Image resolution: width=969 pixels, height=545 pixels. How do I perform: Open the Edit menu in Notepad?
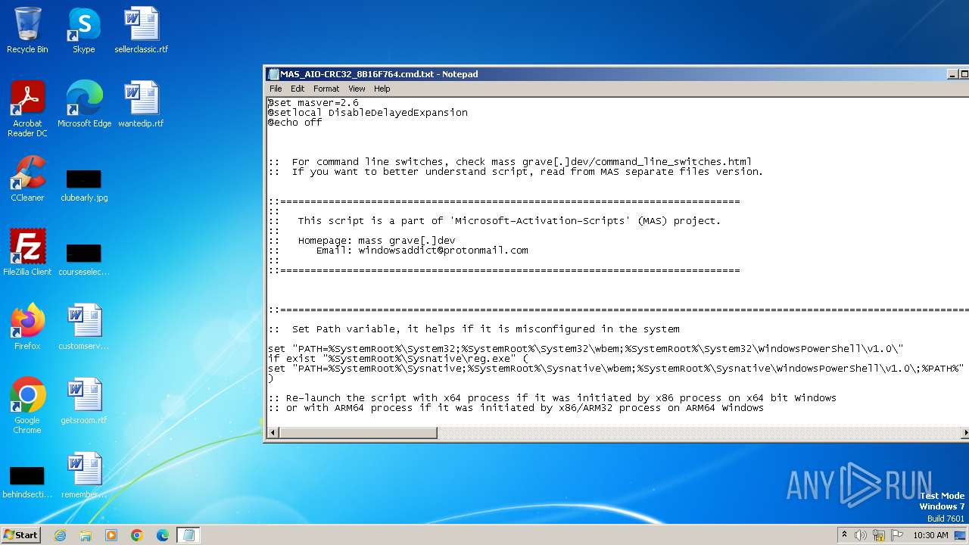(x=298, y=89)
